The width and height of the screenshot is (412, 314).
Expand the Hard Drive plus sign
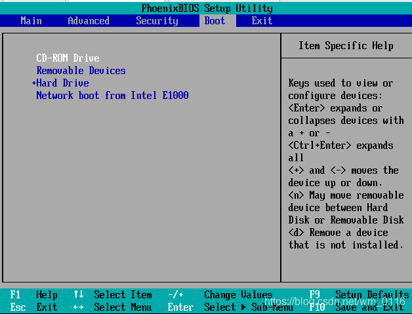[33, 83]
